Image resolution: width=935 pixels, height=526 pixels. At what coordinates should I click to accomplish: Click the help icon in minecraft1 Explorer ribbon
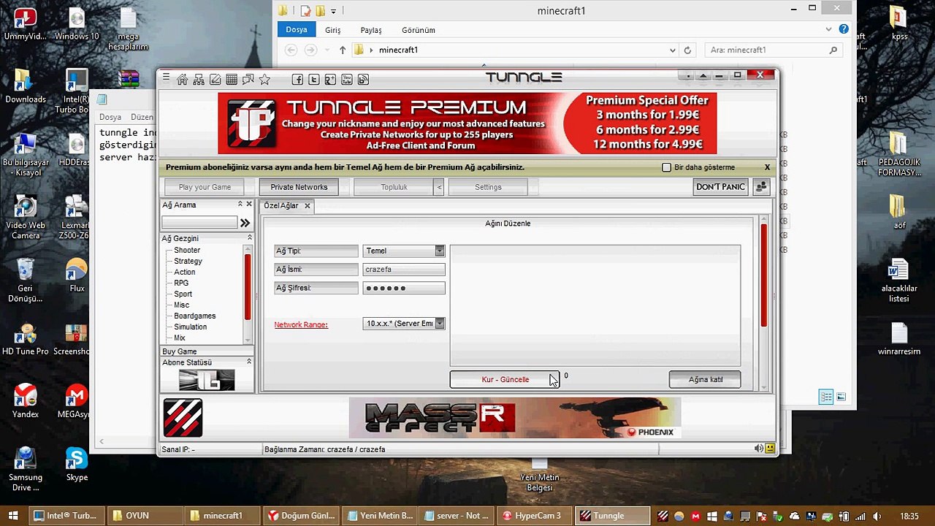pos(844,30)
